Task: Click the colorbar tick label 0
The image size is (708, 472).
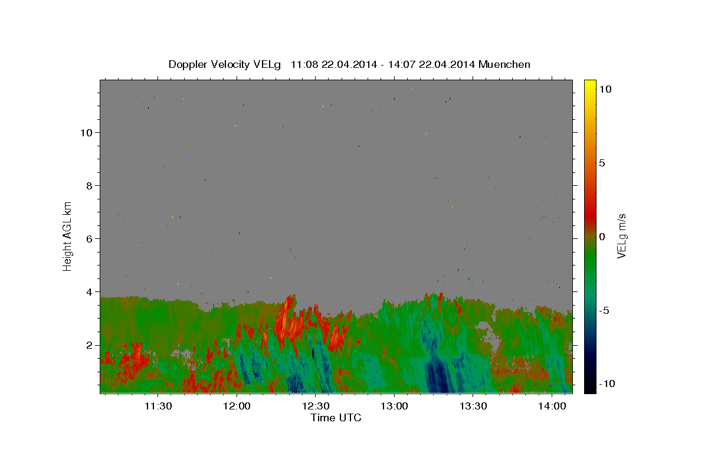Action: 602,237
